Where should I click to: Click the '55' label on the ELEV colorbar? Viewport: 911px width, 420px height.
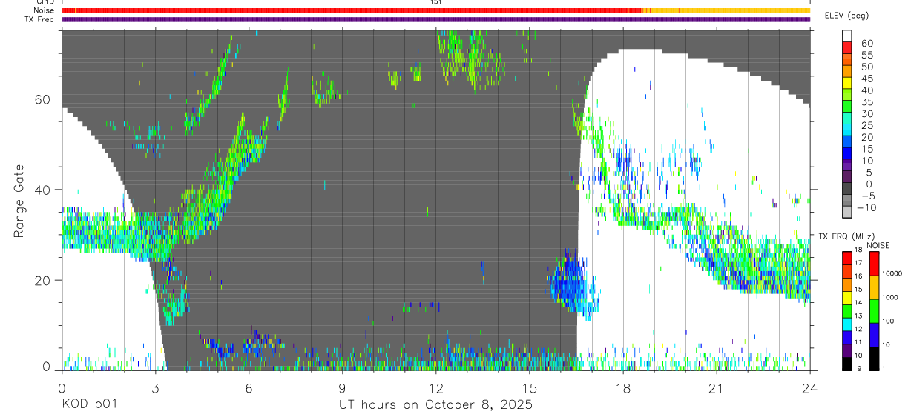coord(866,55)
